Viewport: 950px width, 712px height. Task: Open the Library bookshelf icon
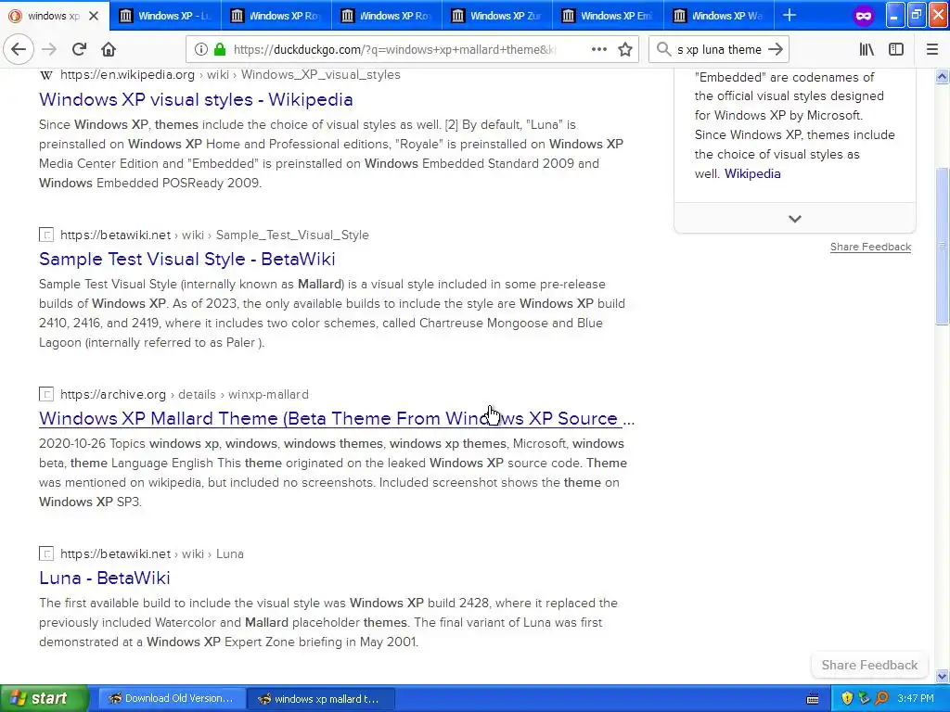coord(867,49)
